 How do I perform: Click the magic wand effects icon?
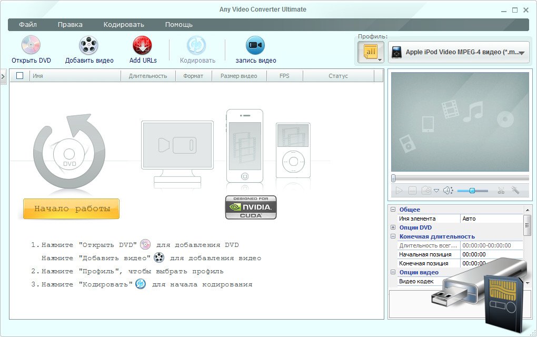(x=515, y=190)
